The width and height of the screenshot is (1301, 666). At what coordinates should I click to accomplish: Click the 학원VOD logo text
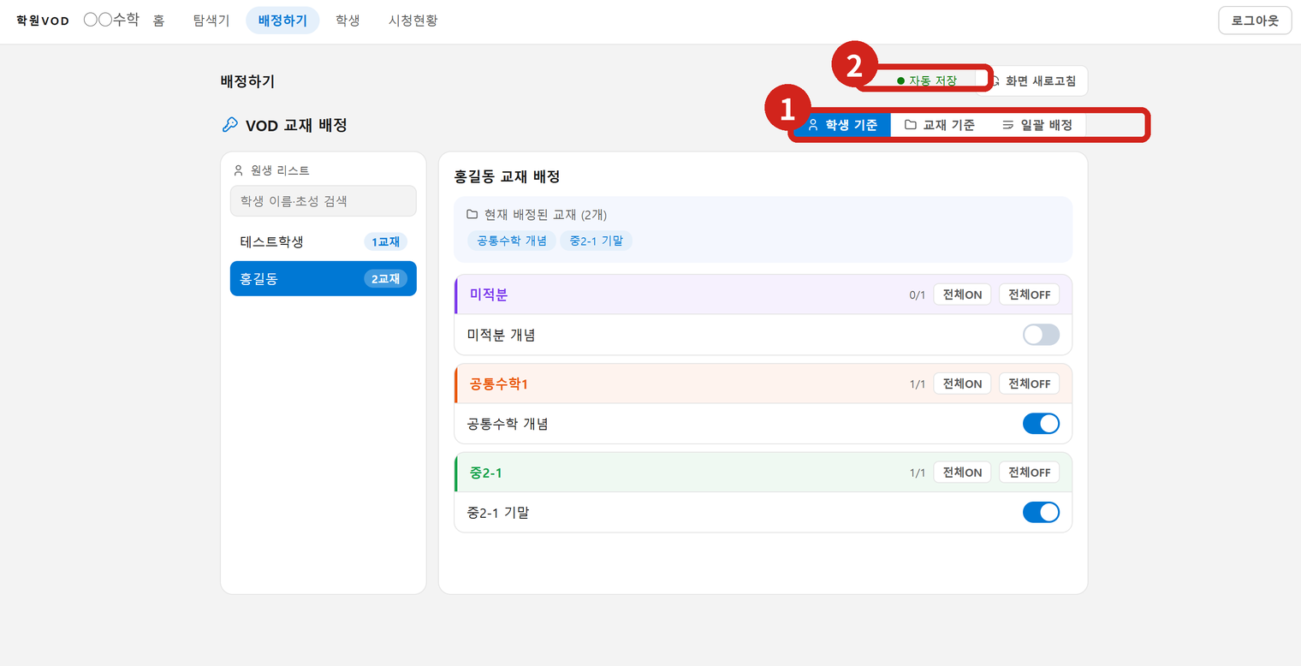[x=43, y=21]
